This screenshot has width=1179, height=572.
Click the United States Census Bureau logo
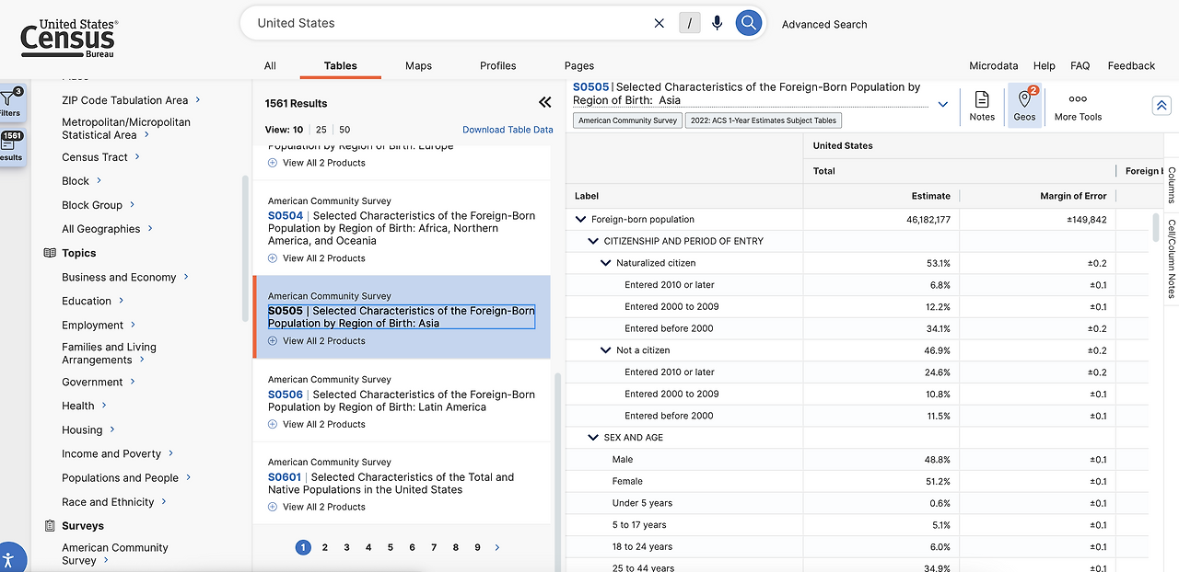pos(69,38)
